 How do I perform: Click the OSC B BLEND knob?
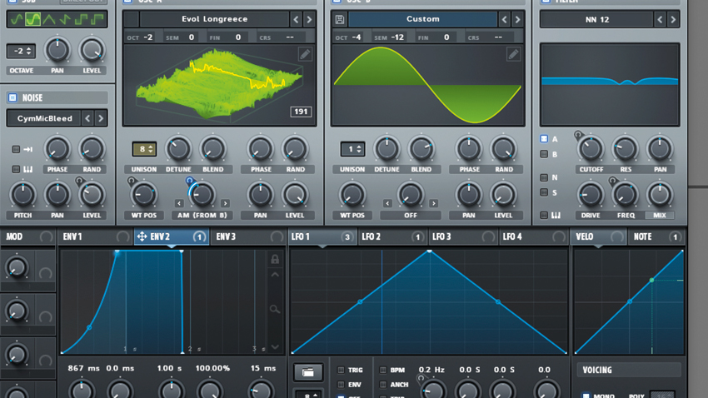[421, 149]
